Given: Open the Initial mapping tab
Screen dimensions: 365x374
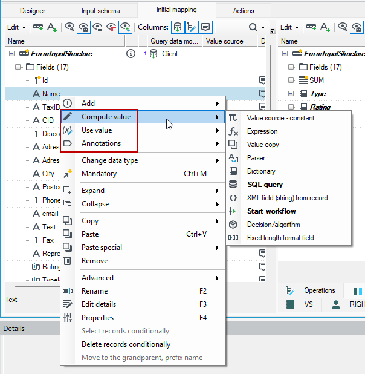Looking at the screenshot, I should (176, 10).
